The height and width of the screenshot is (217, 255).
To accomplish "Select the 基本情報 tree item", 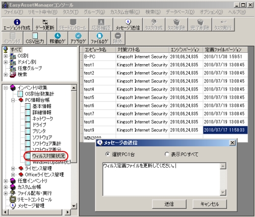I will [42, 106].
